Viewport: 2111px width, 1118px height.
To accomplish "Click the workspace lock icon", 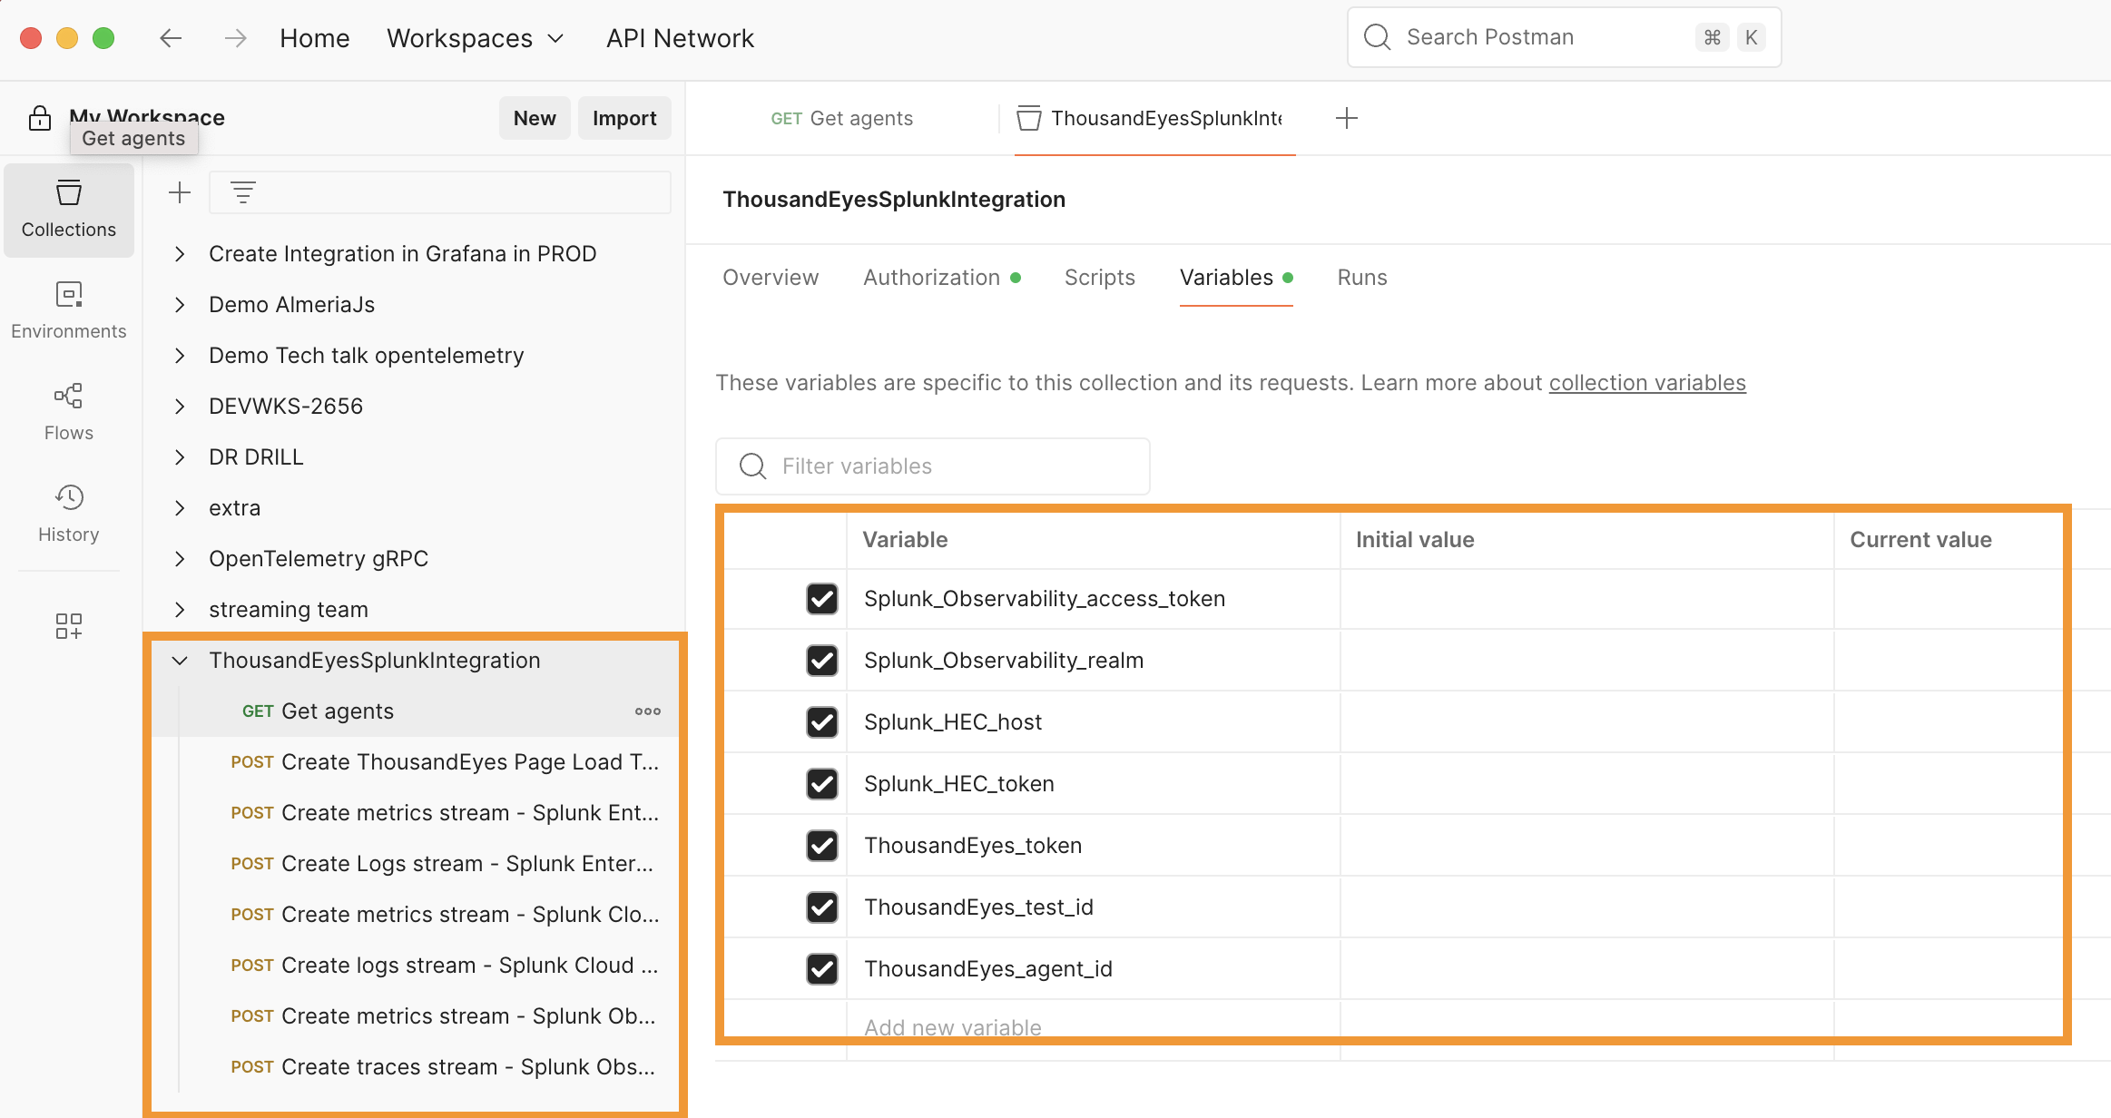I will click(x=40, y=118).
